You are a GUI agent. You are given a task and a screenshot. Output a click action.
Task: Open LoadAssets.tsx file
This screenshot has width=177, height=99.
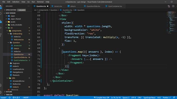18,69
